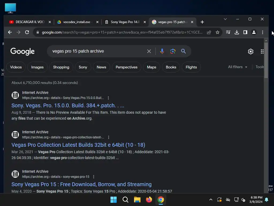Open Sony Vegas Pro 15.0.0 Build 384 patch link
This screenshot has height=206, width=274.
68,105
